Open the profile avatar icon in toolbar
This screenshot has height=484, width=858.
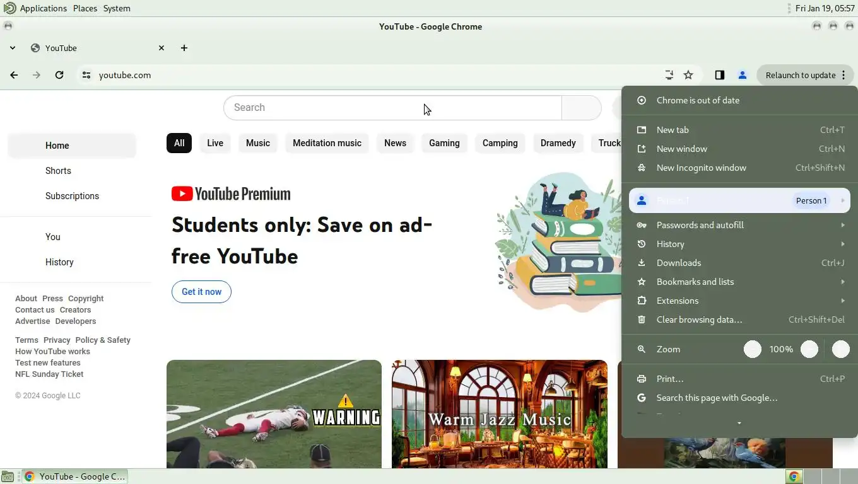pyautogui.click(x=743, y=75)
